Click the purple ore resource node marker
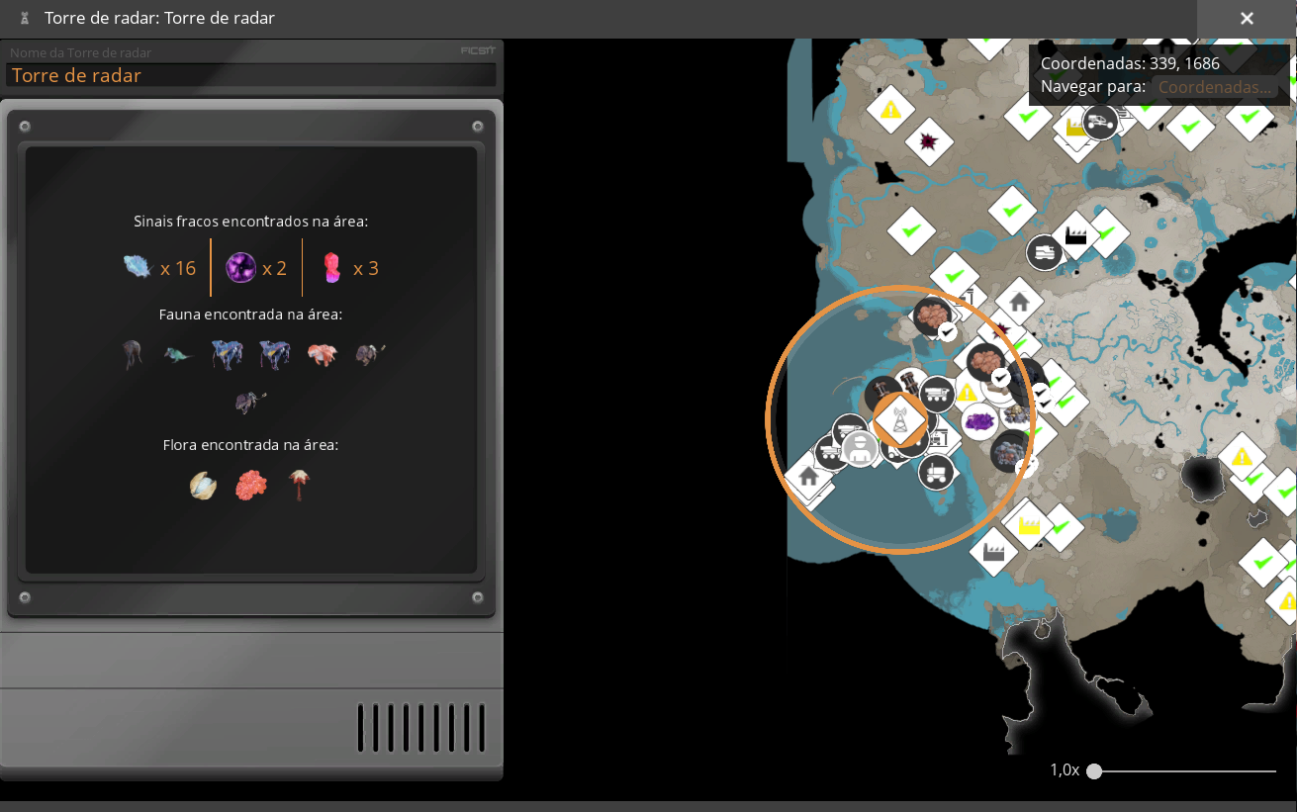This screenshot has height=812, width=1297. [x=979, y=421]
